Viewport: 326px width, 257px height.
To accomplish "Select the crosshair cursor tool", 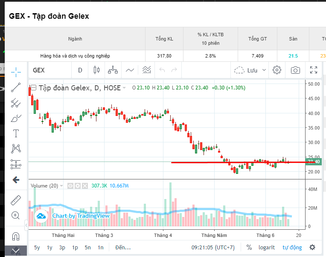I will click(x=16, y=72).
